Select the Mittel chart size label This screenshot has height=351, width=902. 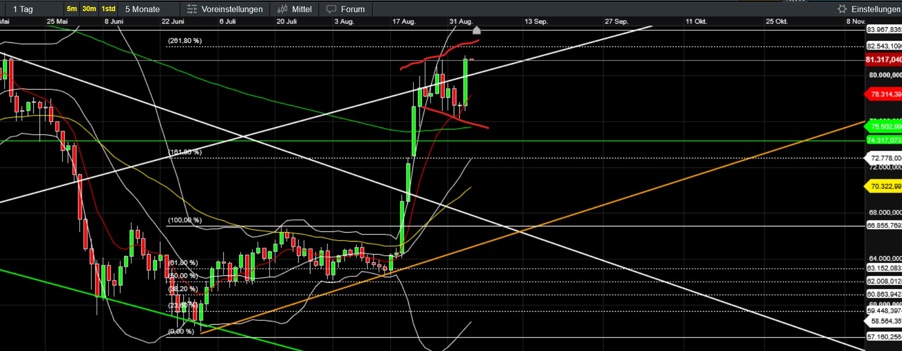tap(302, 9)
